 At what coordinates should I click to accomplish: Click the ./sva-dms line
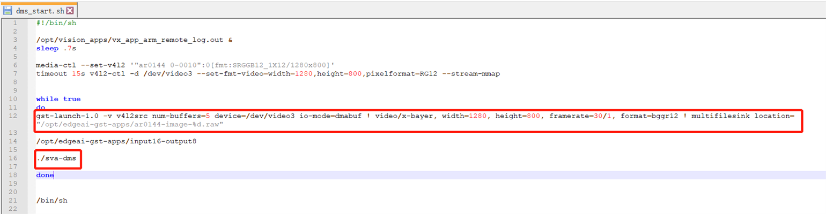(x=56, y=158)
